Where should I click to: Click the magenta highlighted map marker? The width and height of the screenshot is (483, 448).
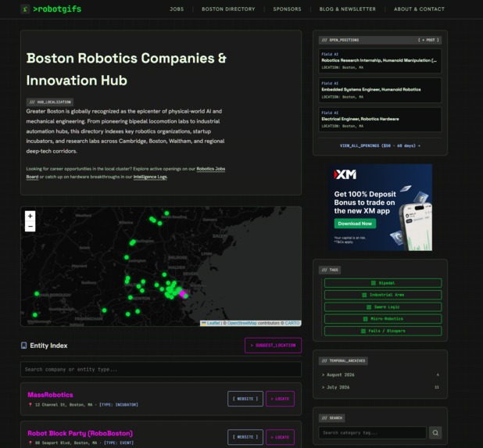tap(182, 293)
